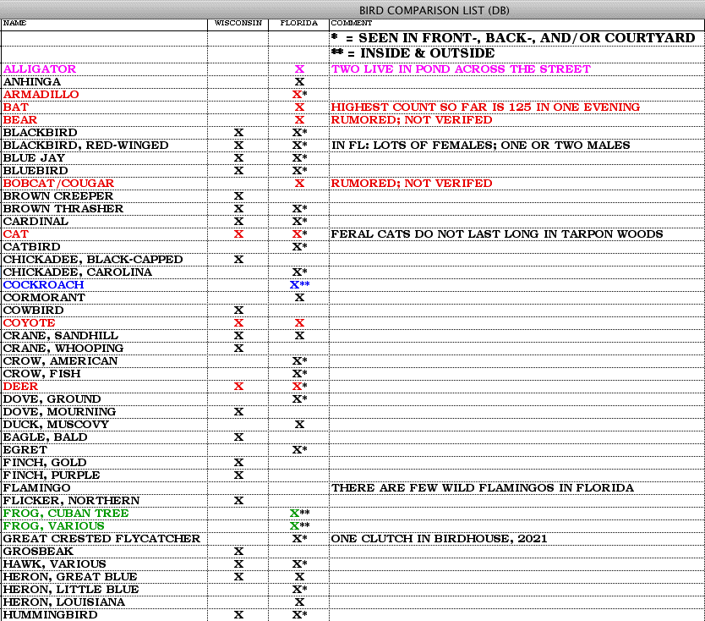
Task: Select the blue COCKROACH name cell
Action: click(x=104, y=285)
